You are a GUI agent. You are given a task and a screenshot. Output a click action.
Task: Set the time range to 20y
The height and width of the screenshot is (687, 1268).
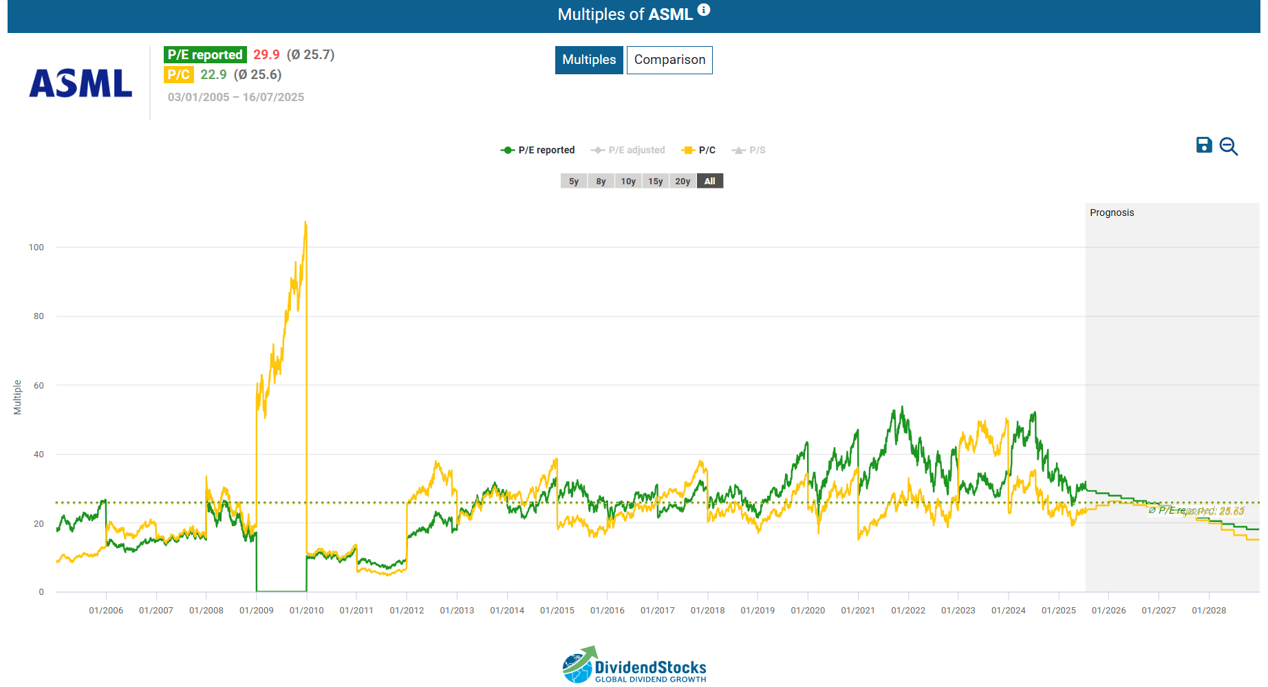[682, 181]
